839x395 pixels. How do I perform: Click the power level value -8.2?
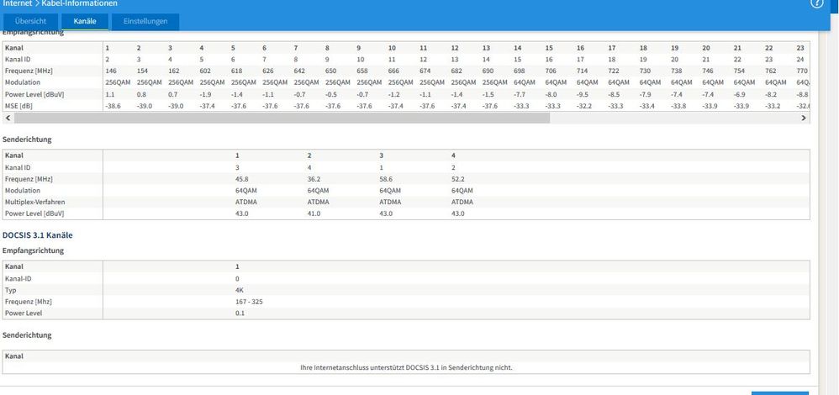click(x=772, y=94)
